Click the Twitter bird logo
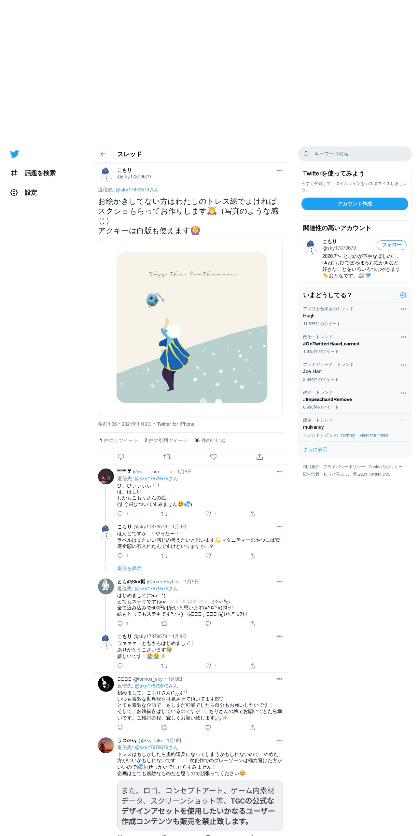418x836 pixels. (14, 154)
